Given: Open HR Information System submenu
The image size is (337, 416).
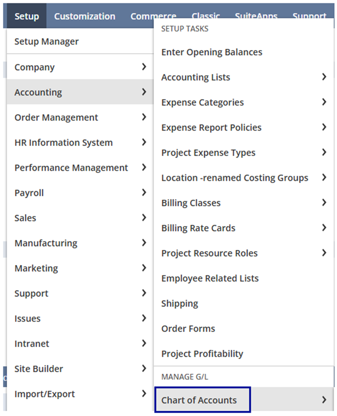Looking at the screenshot, I should pos(80,142).
